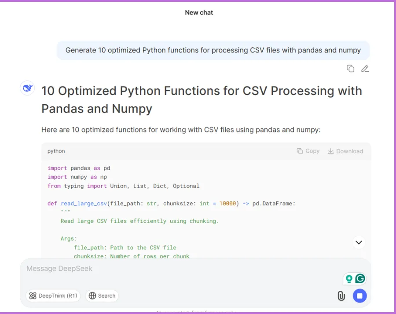Image resolution: width=396 pixels, height=314 pixels.
Task: Select the user prompt message bubble
Action: click(x=213, y=50)
